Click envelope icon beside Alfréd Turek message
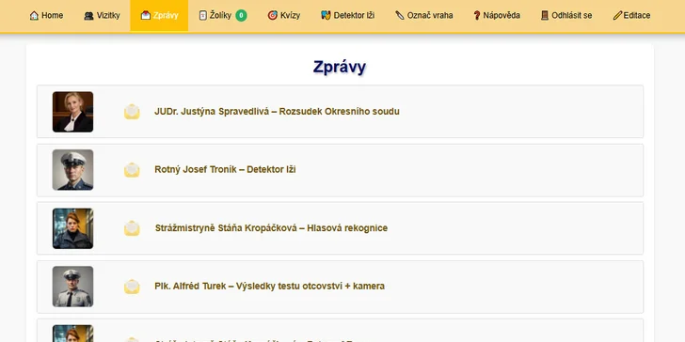This screenshot has height=342, width=685. [132, 287]
